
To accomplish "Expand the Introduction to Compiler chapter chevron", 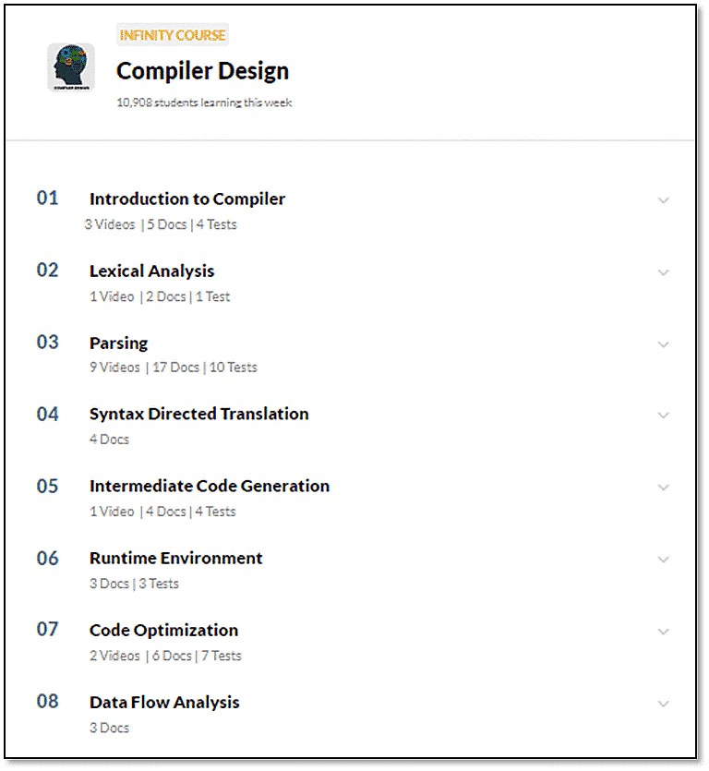I will (664, 199).
